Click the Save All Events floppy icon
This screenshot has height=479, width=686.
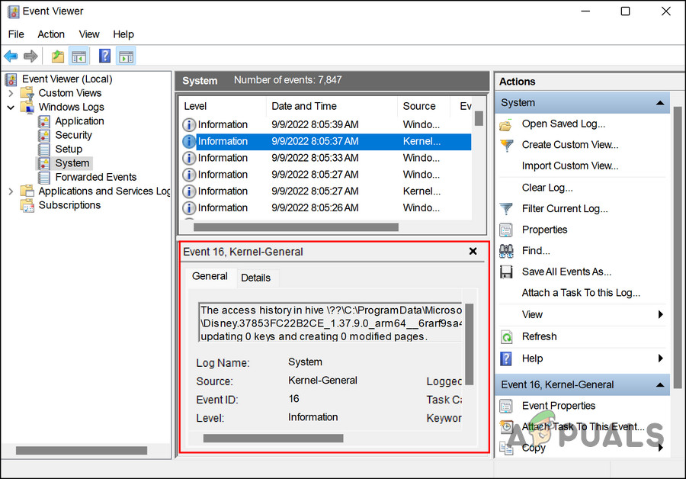(506, 272)
